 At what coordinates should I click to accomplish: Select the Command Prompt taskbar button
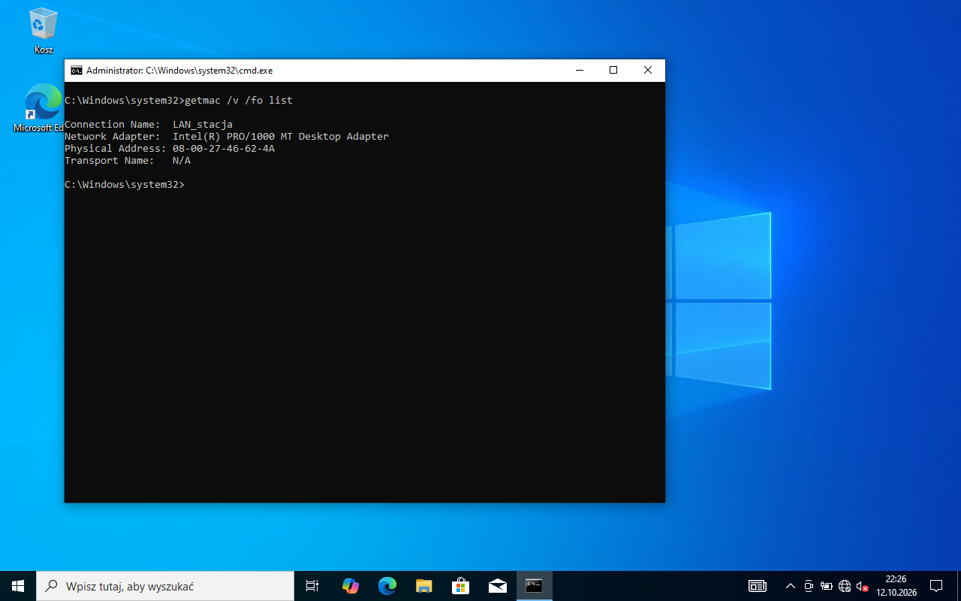click(534, 586)
